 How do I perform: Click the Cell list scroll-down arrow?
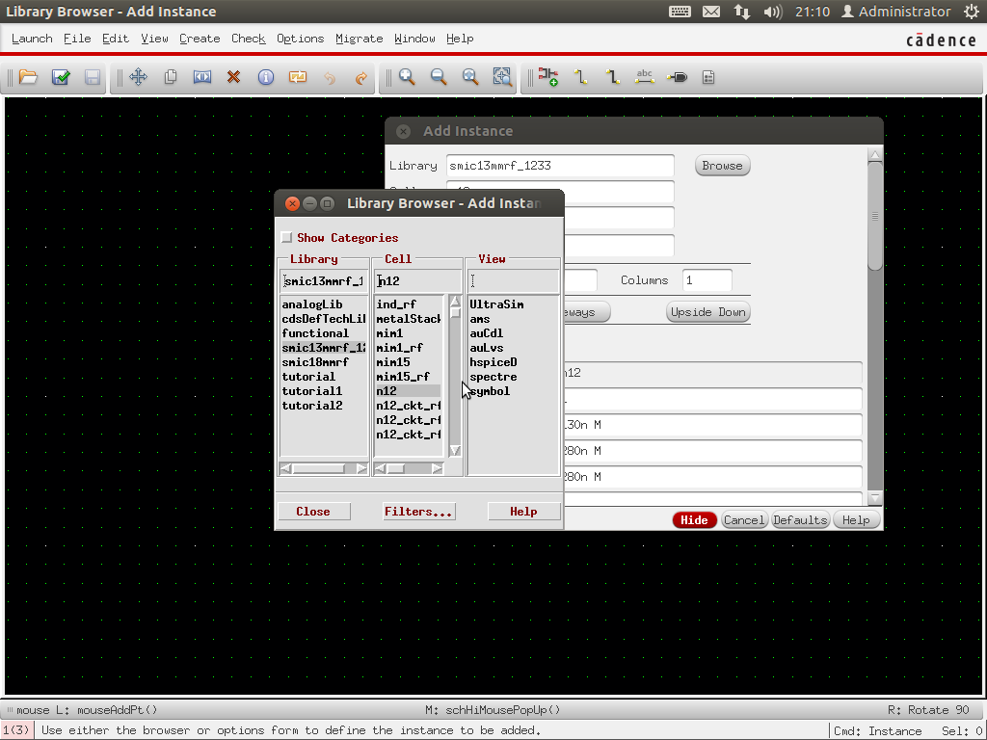click(x=455, y=451)
